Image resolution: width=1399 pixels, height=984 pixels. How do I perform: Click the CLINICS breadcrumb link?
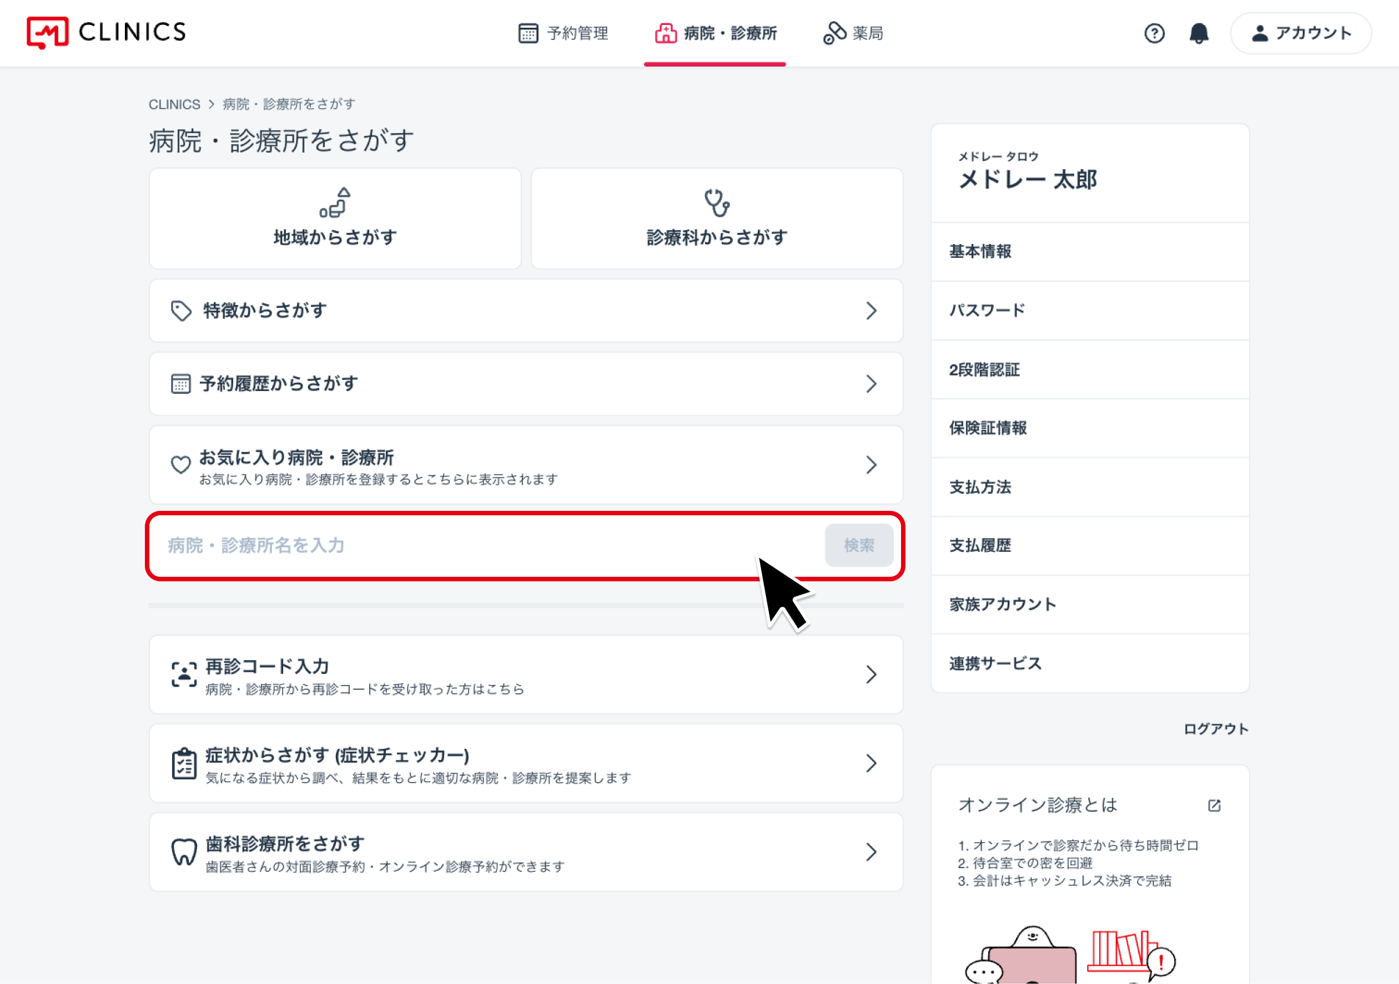(x=174, y=104)
